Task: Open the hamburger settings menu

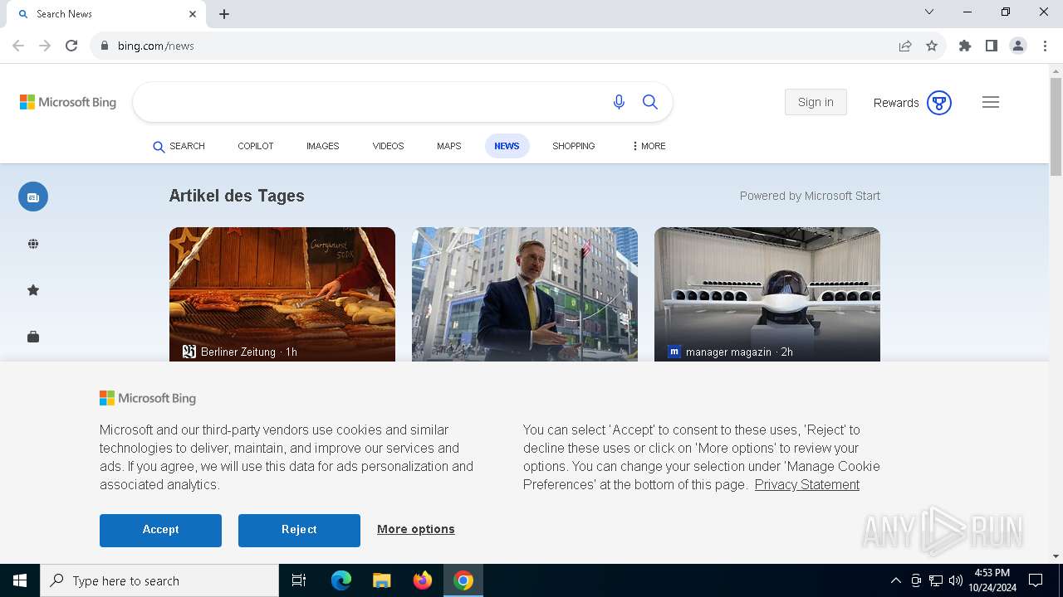Action: coord(991,102)
